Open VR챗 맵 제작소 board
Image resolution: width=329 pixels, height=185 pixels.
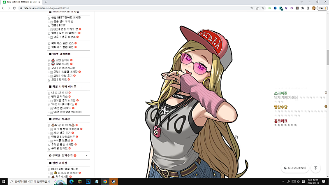(x=63, y=108)
